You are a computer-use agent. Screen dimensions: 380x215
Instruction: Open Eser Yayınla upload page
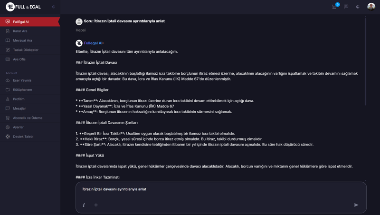click(x=22, y=80)
